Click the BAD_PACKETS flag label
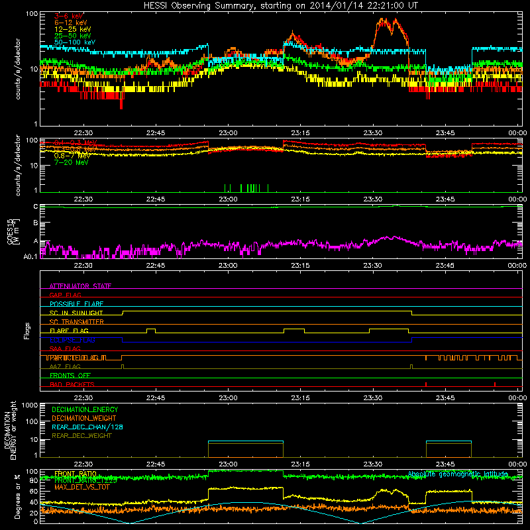 pyautogui.click(x=72, y=384)
